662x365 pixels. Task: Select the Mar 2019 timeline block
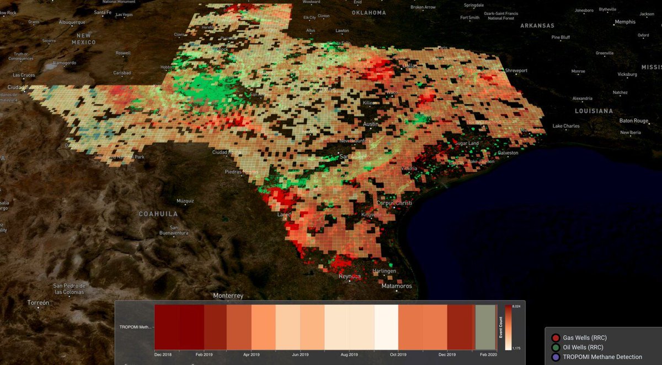pos(239,328)
